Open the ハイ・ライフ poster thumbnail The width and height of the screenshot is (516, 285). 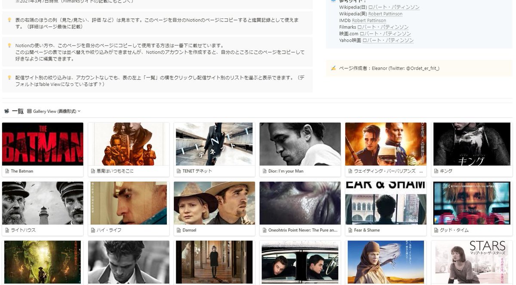pos(129,203)
